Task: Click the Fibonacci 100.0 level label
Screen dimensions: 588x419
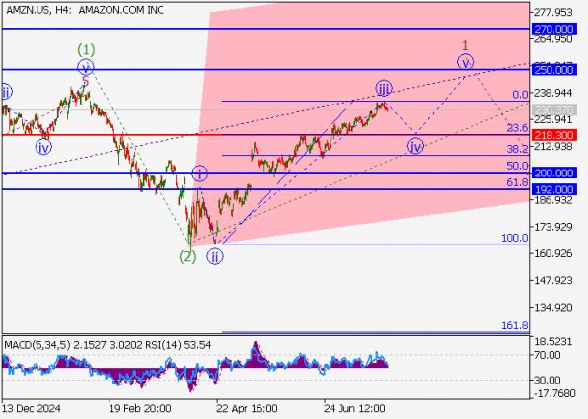Action: click(x=515, y=238)
